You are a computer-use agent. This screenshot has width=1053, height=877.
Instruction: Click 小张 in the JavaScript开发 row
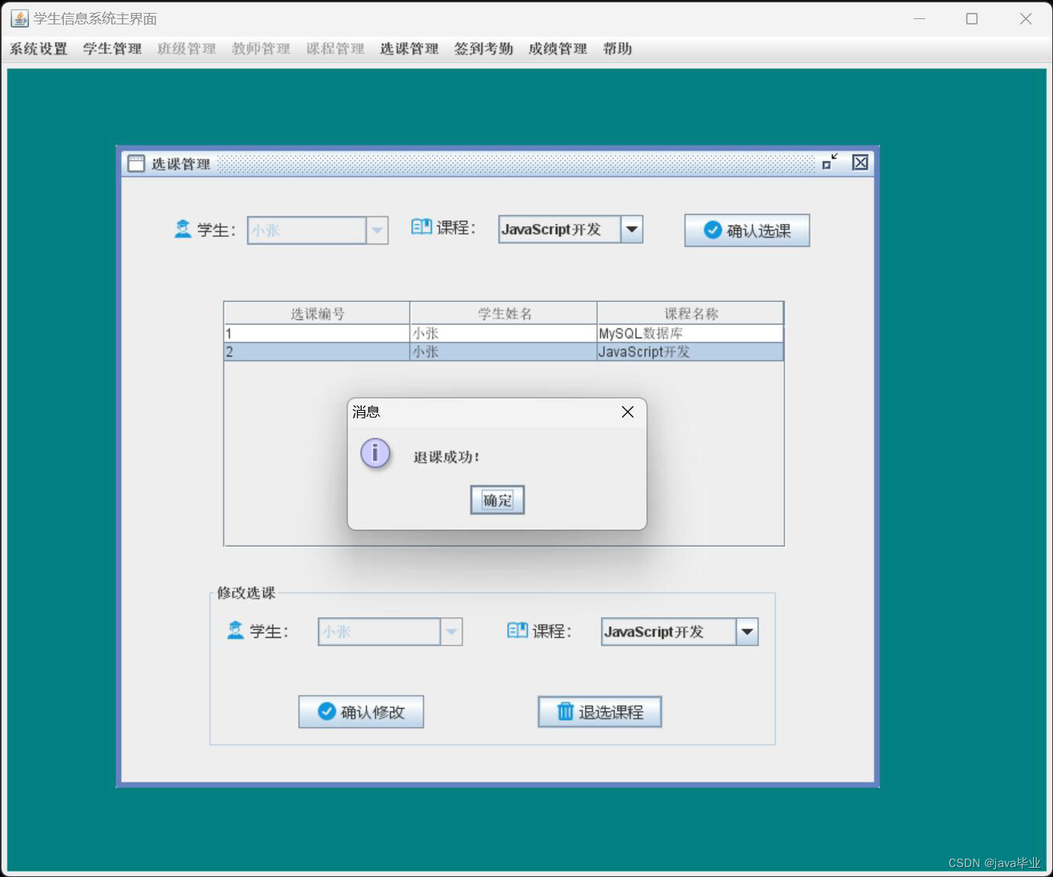click(504, 352)
